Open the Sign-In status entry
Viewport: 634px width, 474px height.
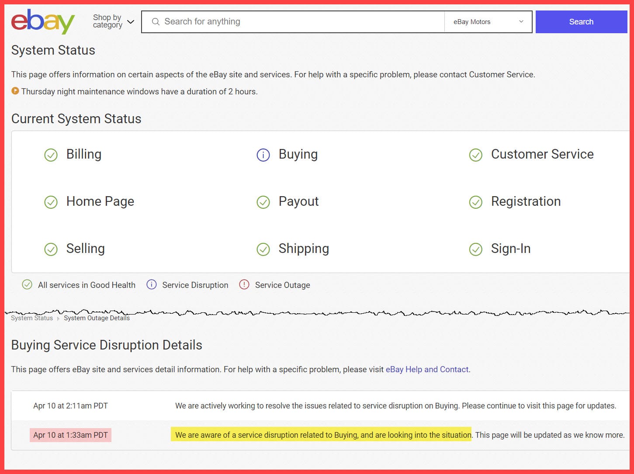[511, 249]
